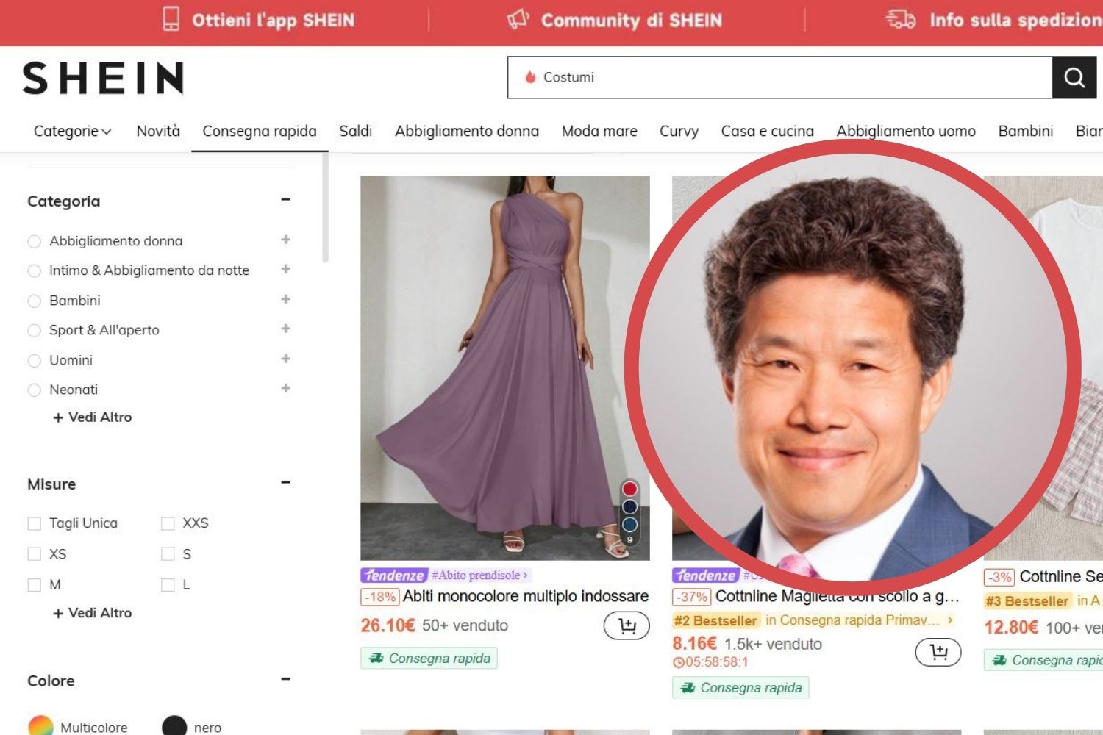This screenshot has height=735, width=1103.
Task: Check the XXS size checkbox
Action: 168,523
